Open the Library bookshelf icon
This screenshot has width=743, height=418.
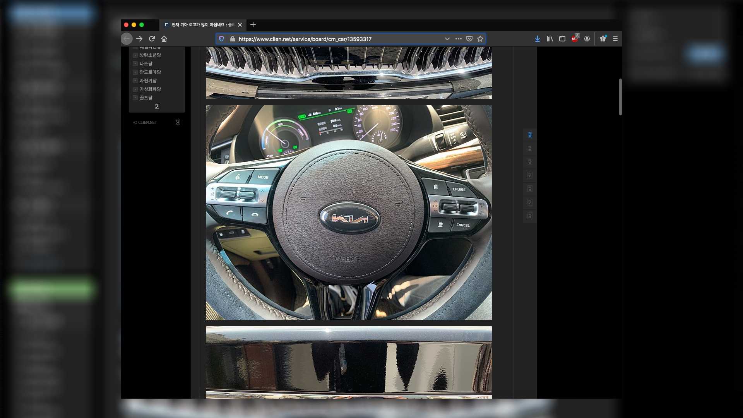click(550, 39)
